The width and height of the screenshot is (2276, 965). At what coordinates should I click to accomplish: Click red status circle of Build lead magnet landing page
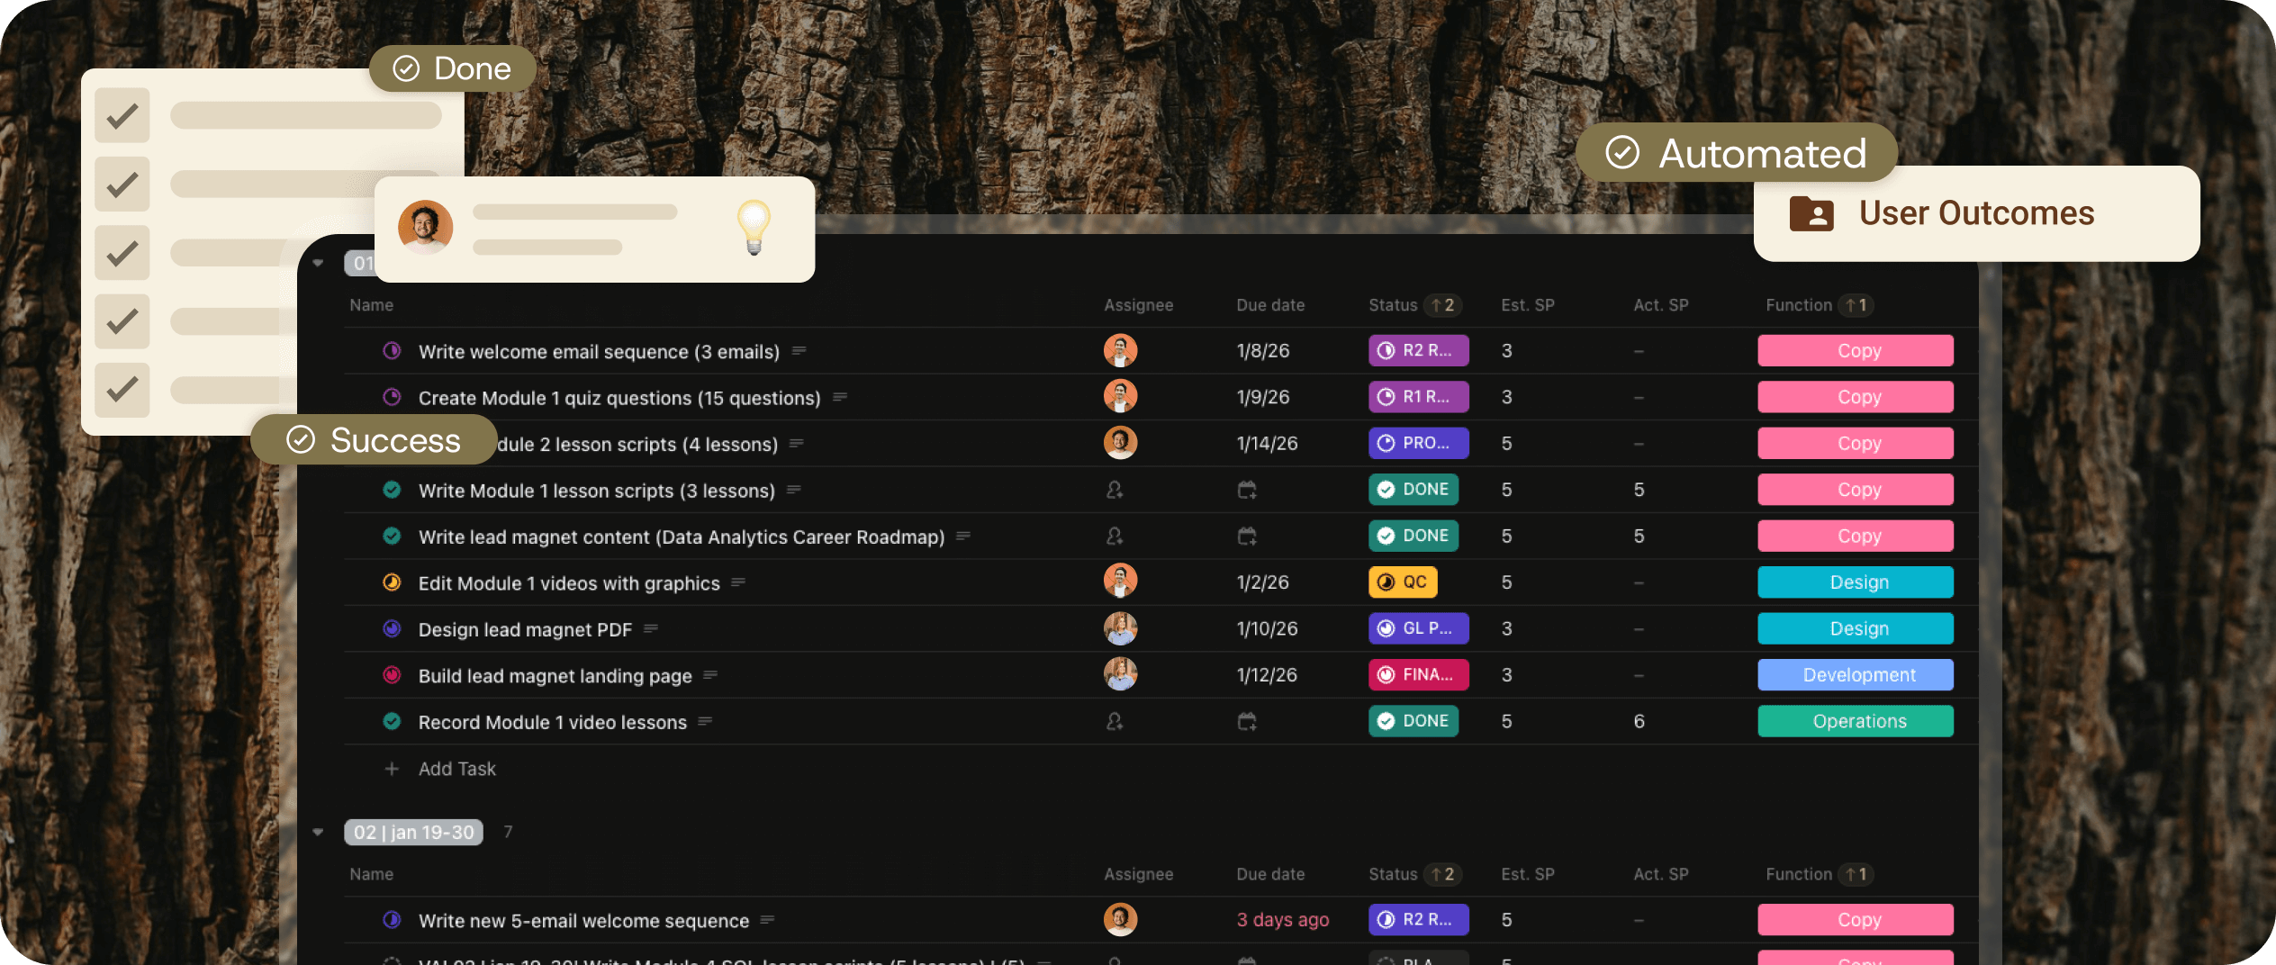point(392,675)
